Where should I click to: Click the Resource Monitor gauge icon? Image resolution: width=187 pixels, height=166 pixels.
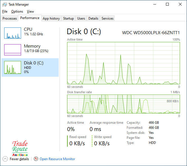tap(36, 159)
